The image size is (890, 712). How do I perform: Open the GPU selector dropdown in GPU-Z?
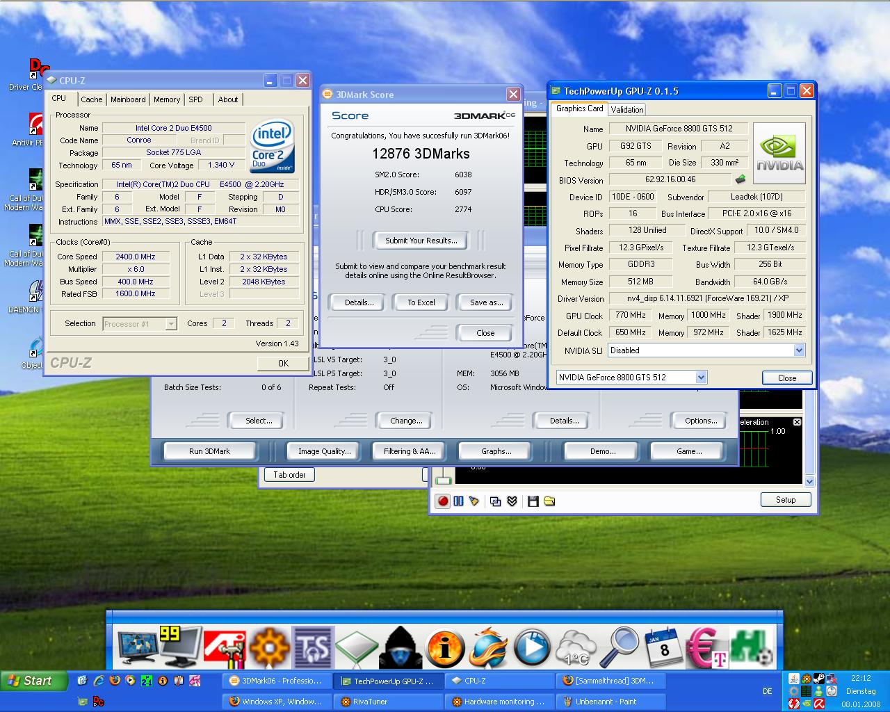pyautogui.click(x=701, y=377)
